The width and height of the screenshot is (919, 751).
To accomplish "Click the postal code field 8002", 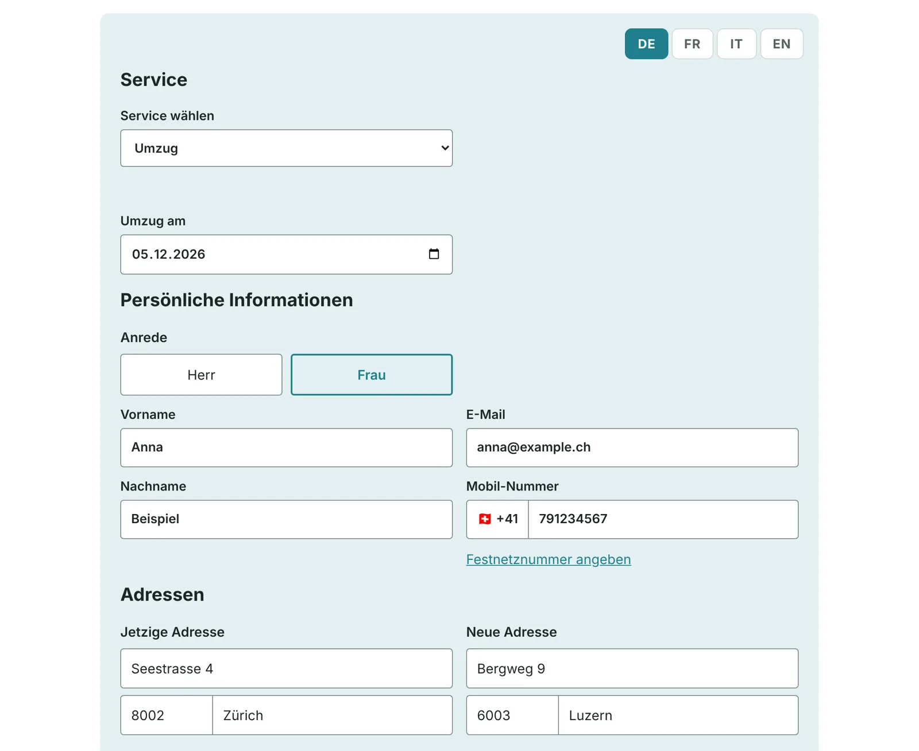I will (x=167, y=715).
